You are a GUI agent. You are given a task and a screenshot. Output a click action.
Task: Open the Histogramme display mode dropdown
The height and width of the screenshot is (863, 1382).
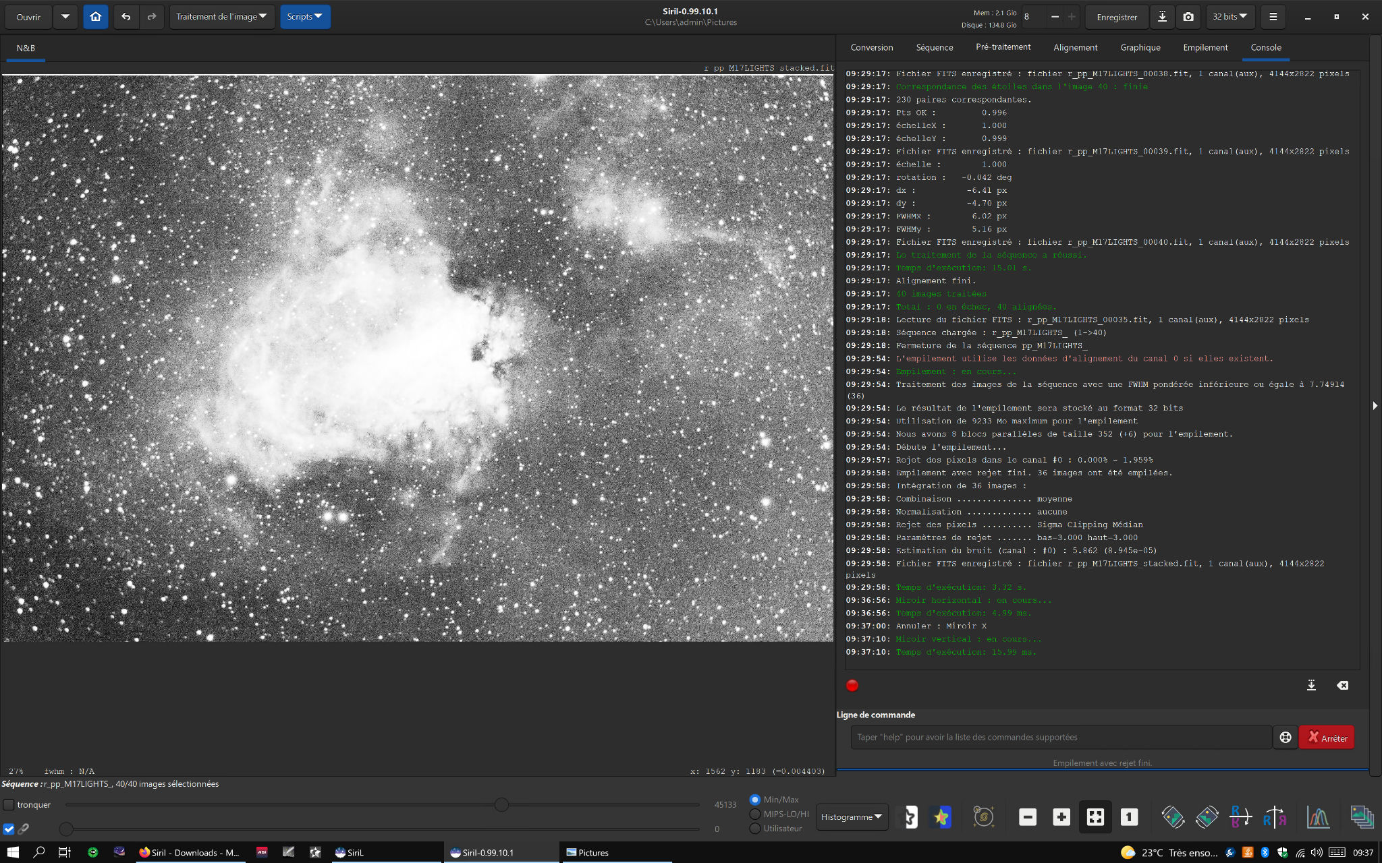pos(852,816)
